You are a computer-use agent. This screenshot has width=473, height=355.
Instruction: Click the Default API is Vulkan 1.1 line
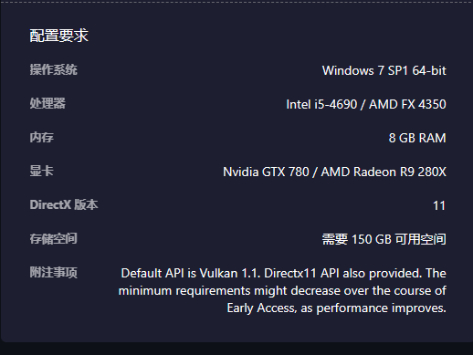pyautogui.click(x=284, y=273)
